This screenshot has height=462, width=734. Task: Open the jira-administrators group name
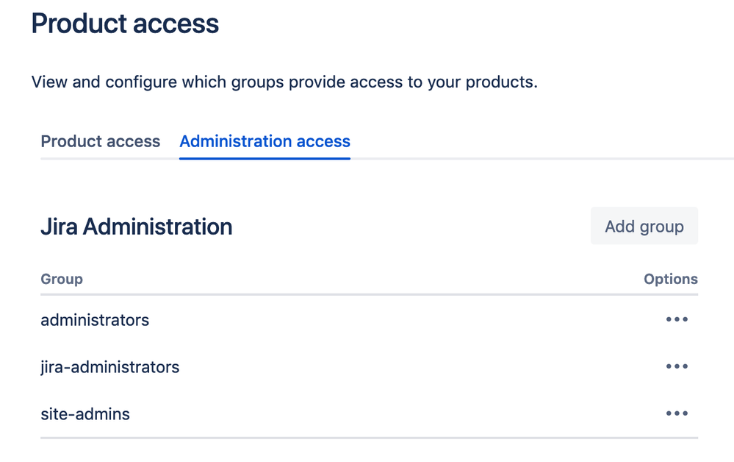(109, 367)
